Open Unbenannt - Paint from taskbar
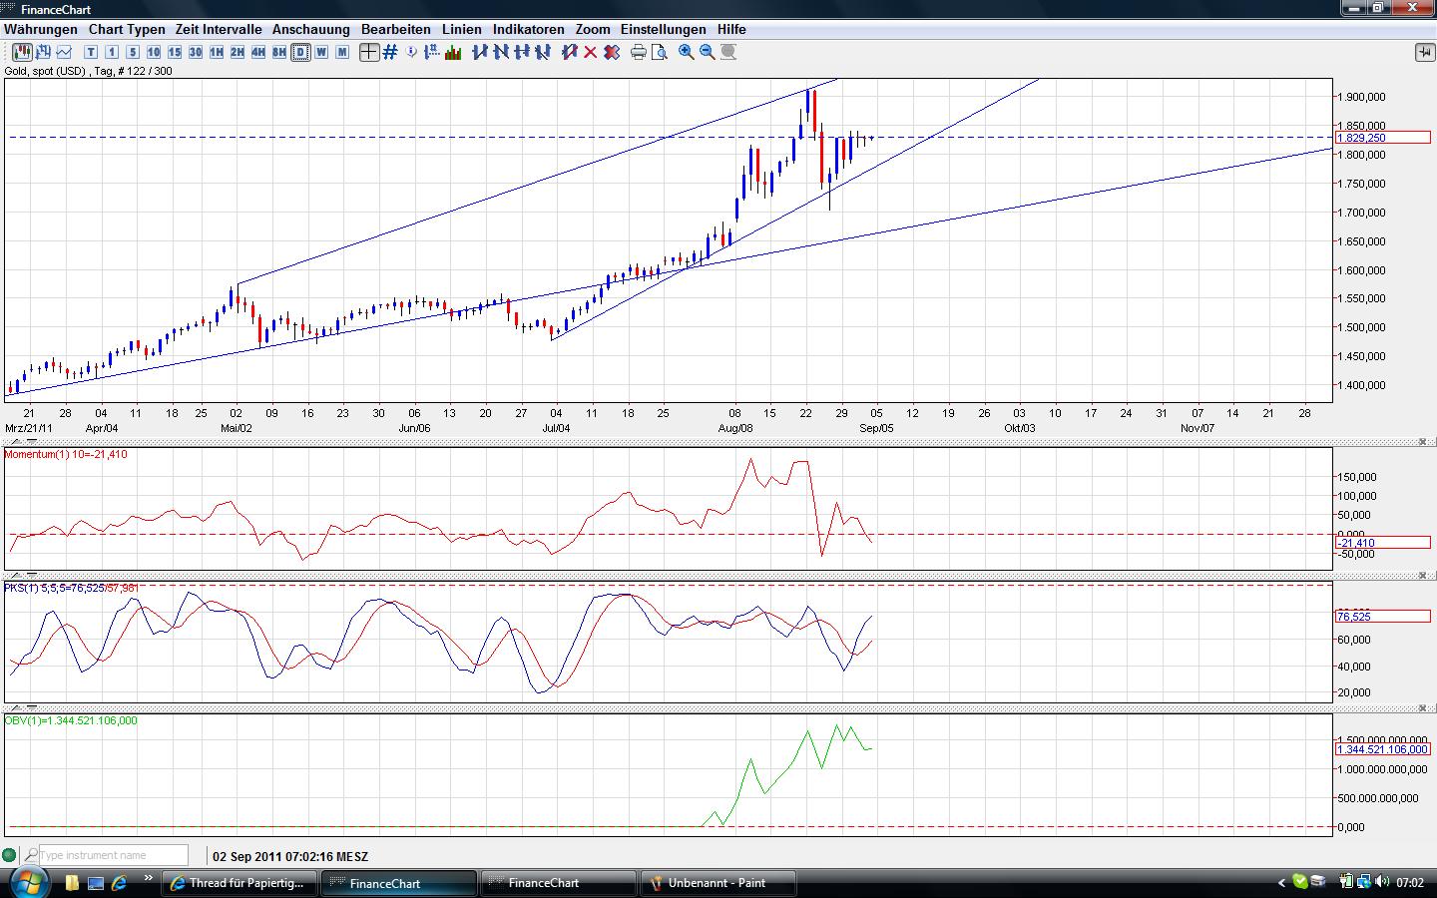Image resolution: width=1437 pixels, height=898 pixels. pos(717,883)
